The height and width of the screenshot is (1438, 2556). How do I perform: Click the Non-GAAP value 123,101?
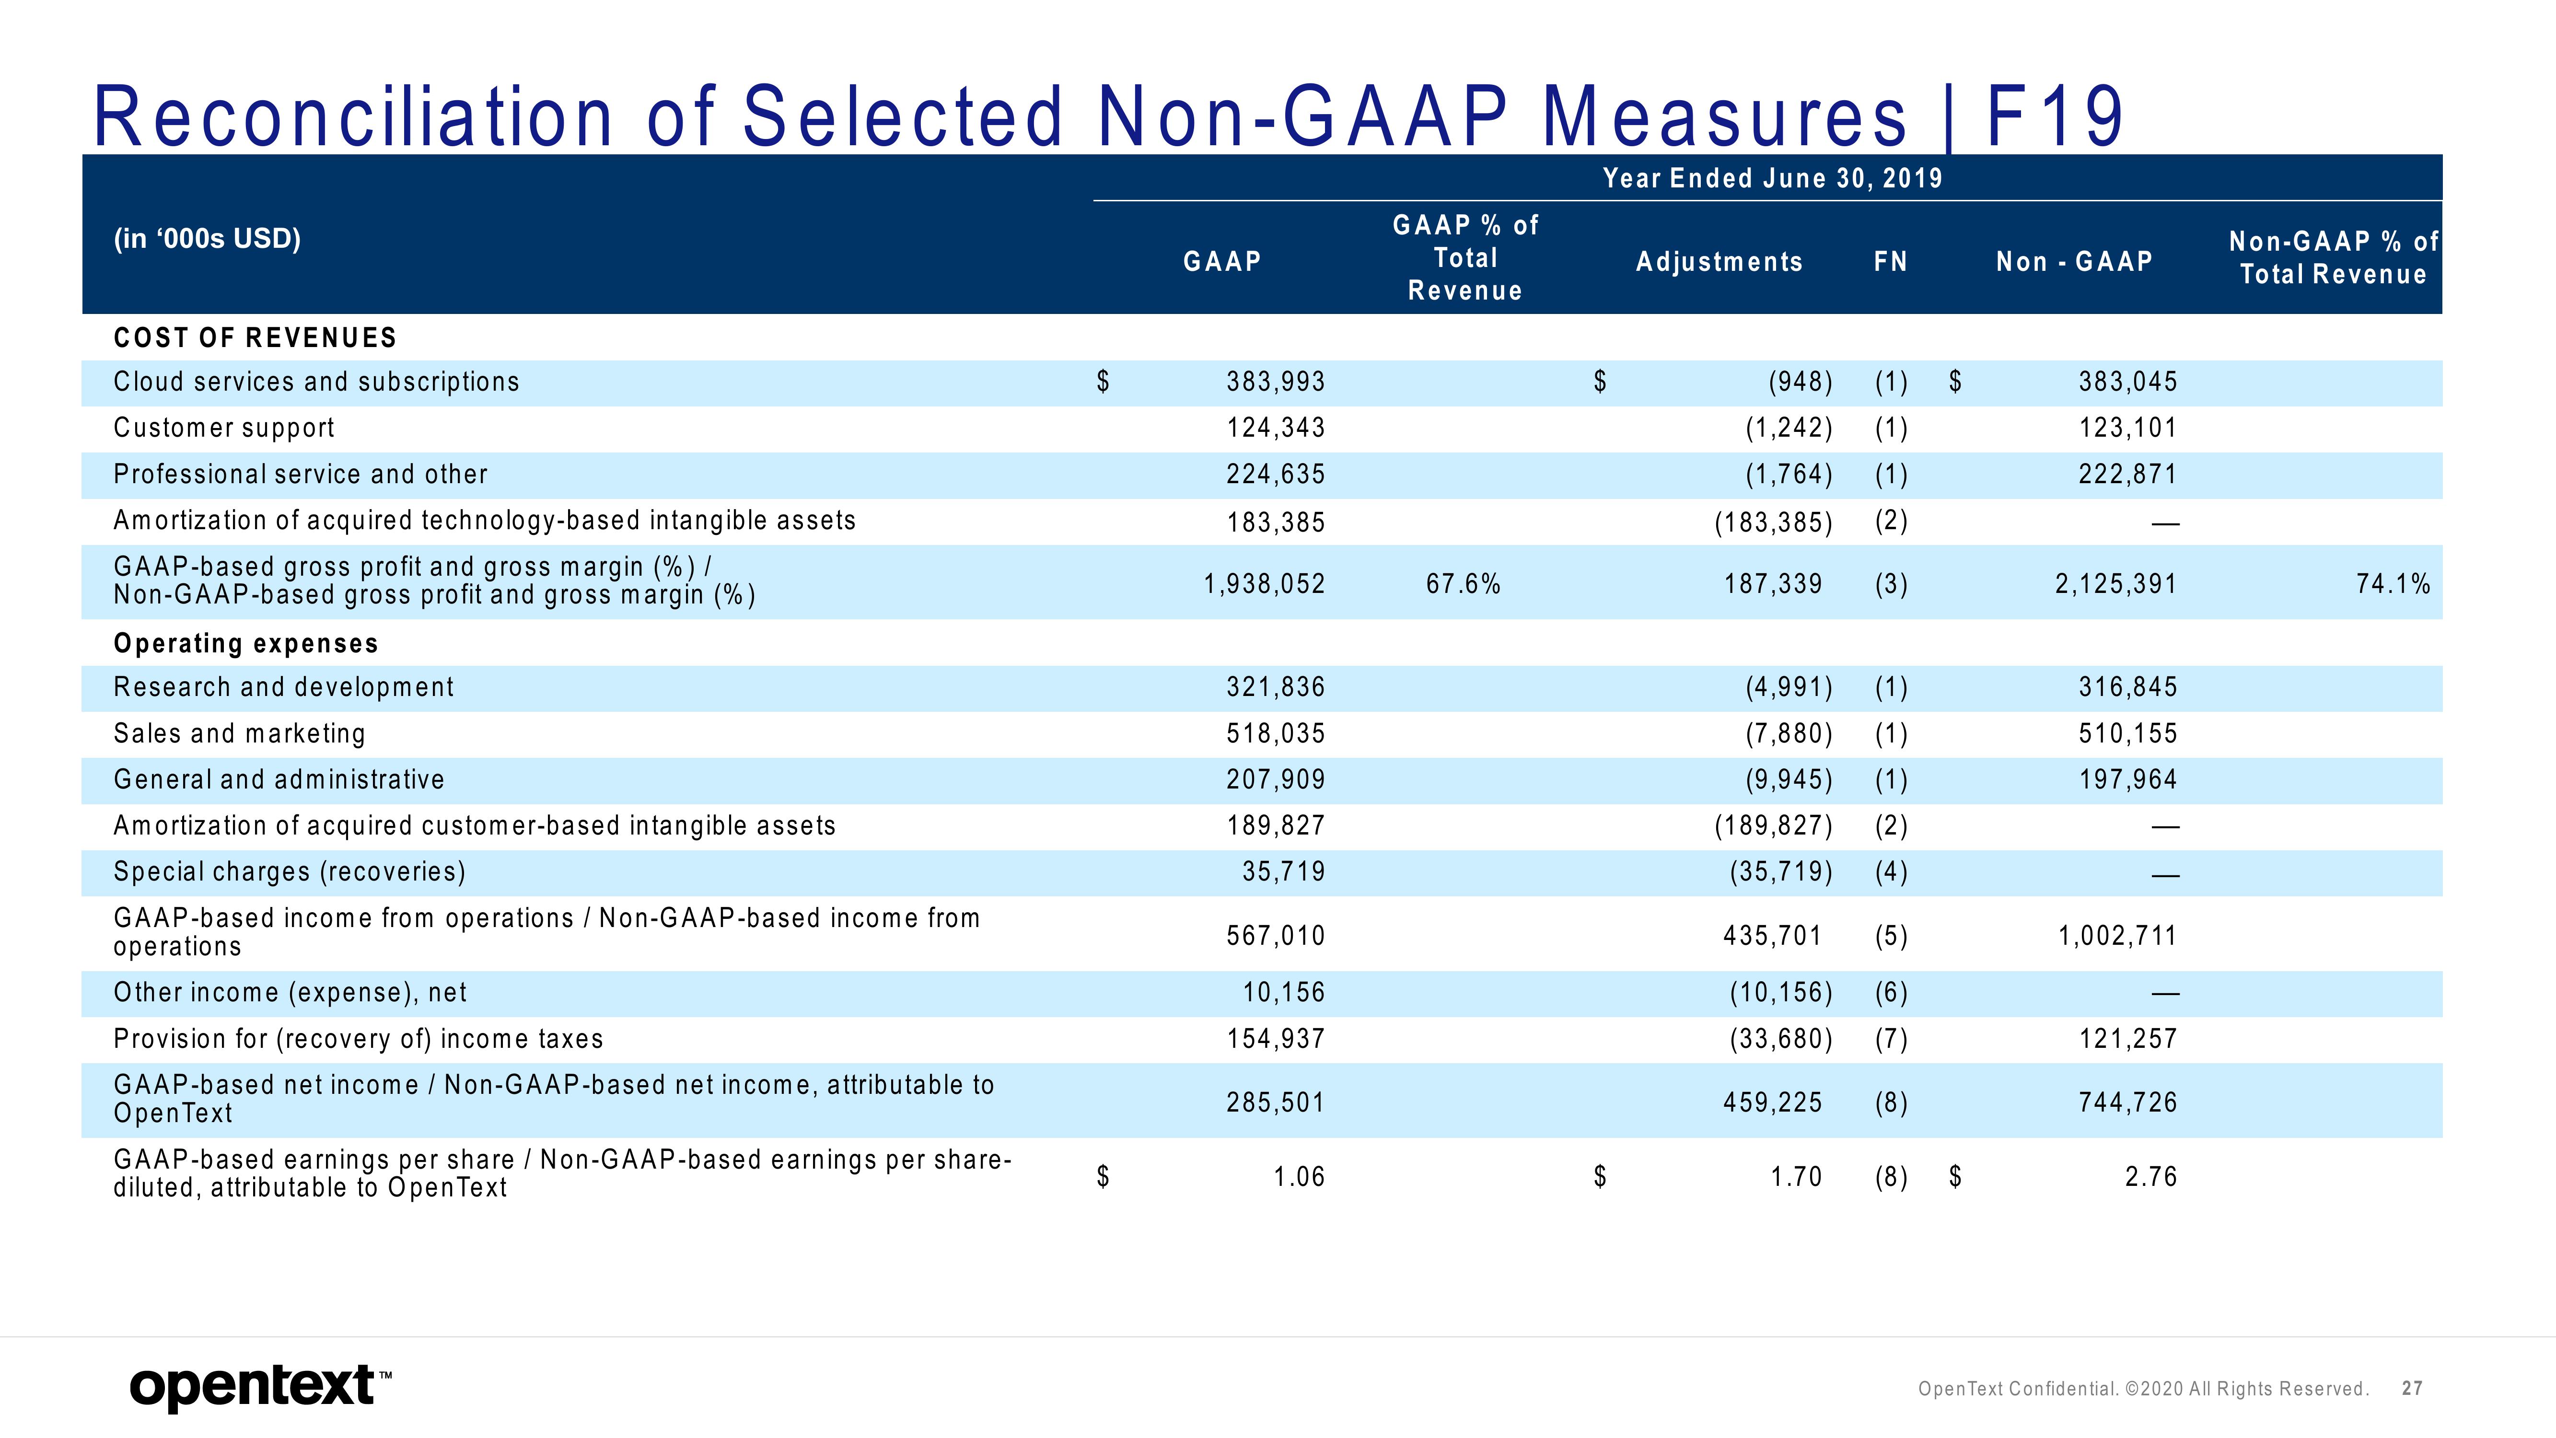2128,428
